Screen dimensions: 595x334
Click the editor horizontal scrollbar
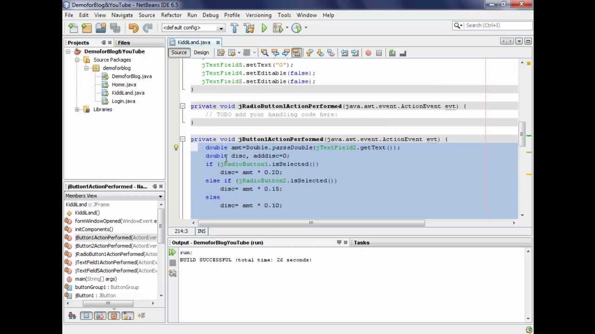[x=311, y=223]
